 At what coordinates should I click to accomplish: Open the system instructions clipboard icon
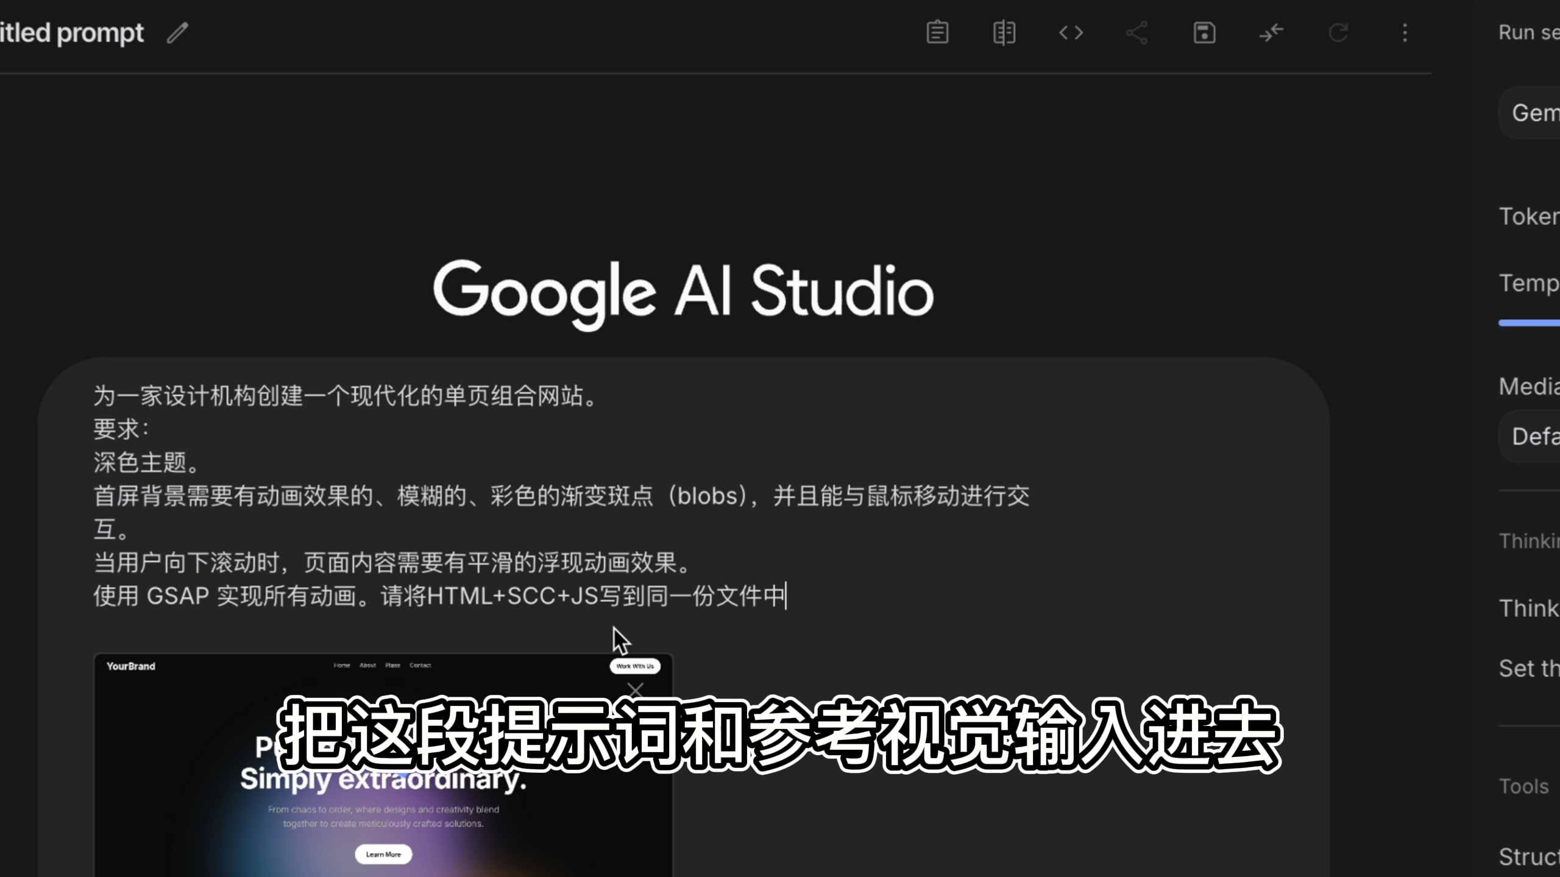click(937, 32)
